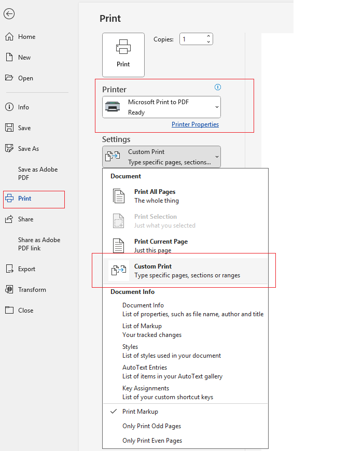Screen dimensions: 349x451
Task: Click the big Print button
Action: 123,55
